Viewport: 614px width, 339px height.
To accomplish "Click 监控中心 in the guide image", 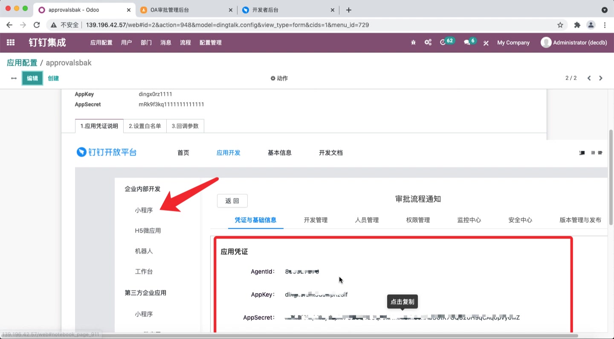I will point(469,220).
